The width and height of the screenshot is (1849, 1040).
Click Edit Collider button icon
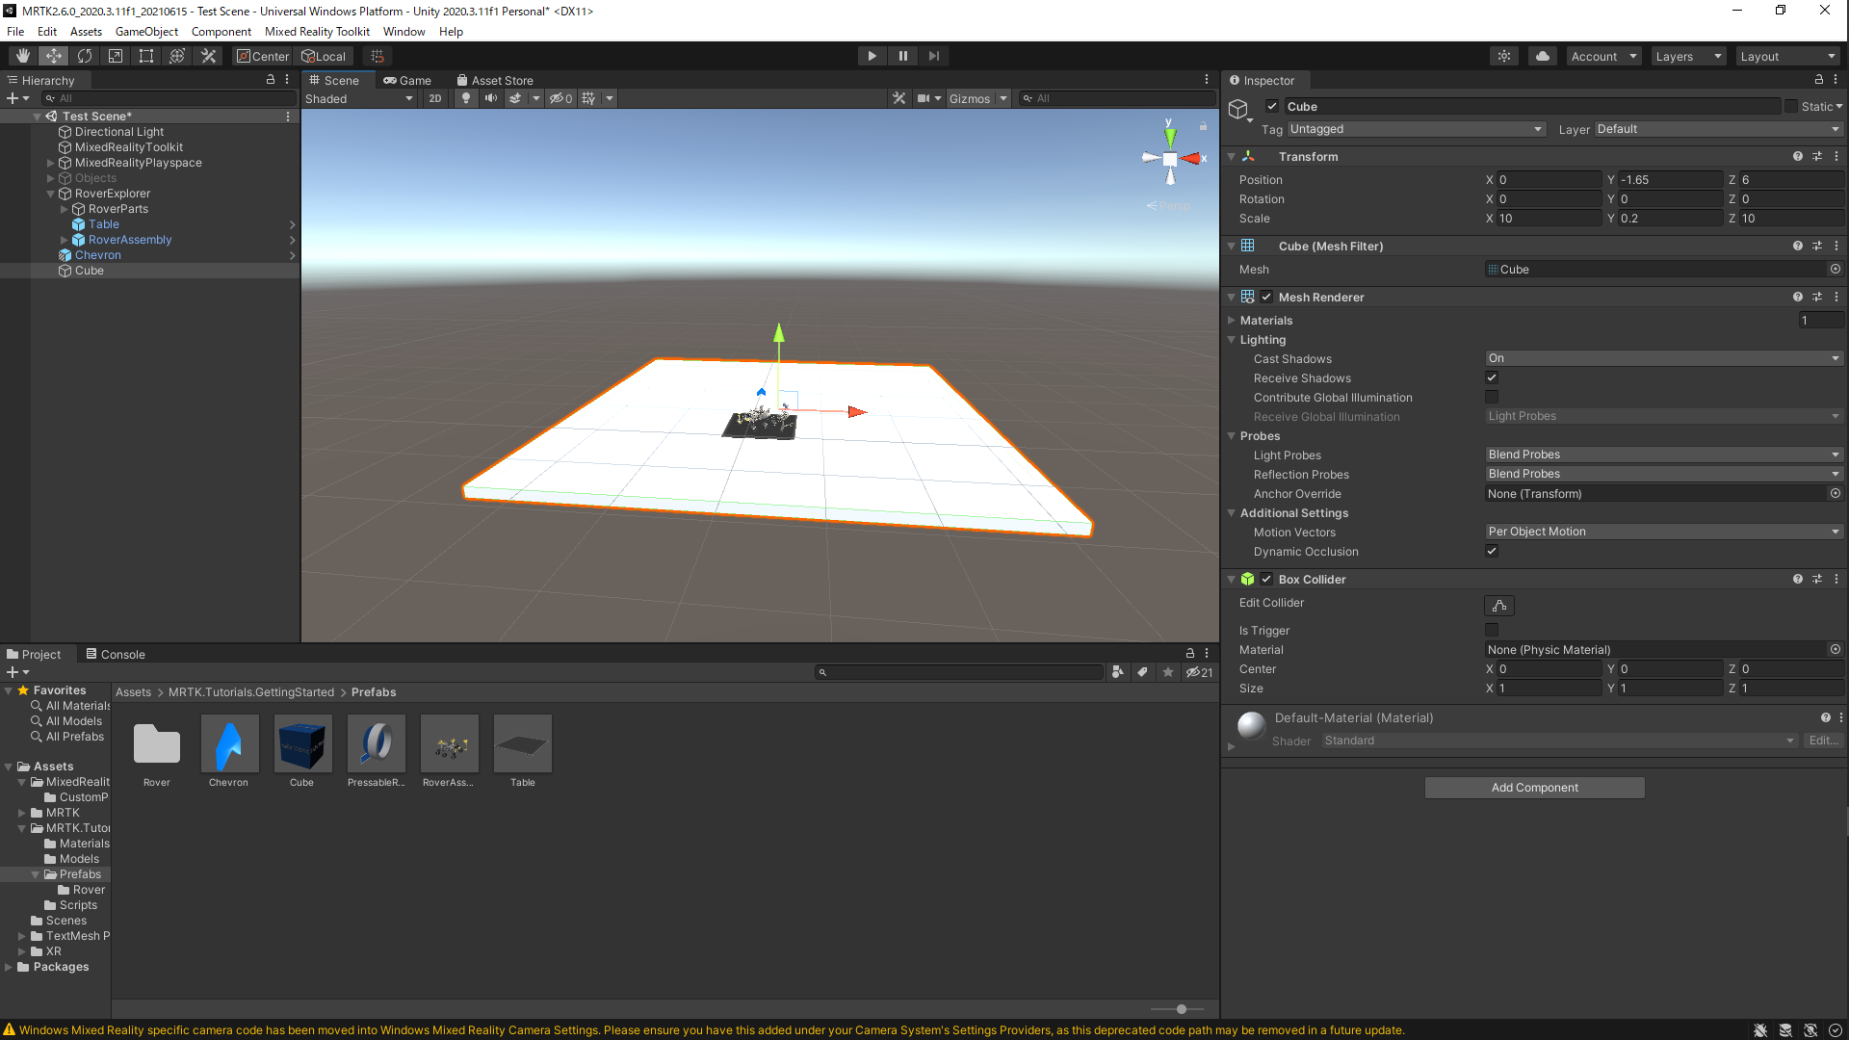point(1498,606)
